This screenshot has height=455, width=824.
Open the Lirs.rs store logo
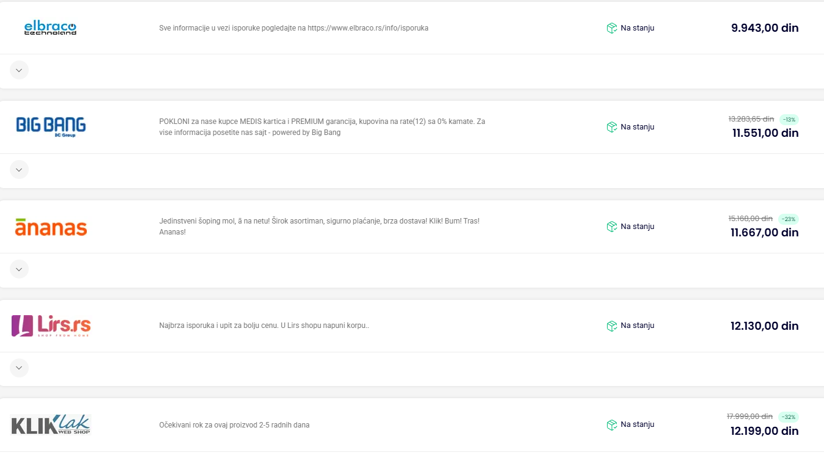click(x=51, y=326)
